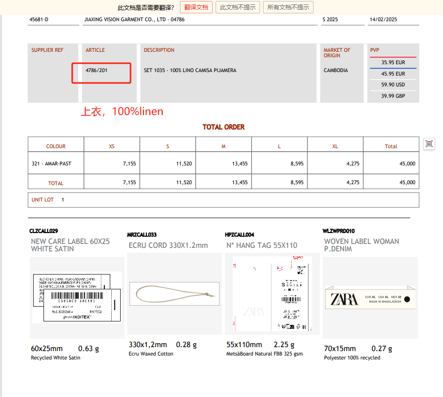Click the 35.95 EUR price
Viewport: 443px width, 397px height.
pos(393,63)
